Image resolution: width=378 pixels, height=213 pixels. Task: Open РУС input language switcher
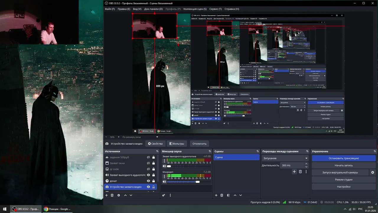click(x=360, y=209)
